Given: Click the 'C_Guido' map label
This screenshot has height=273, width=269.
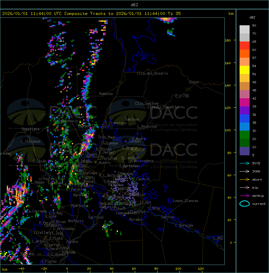Looking at the screenshot, I should pos(39,161).
